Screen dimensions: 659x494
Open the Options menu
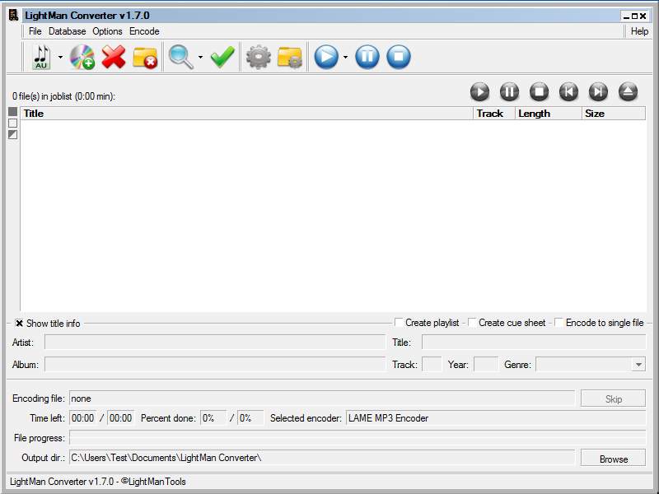(x=107, y=31)
